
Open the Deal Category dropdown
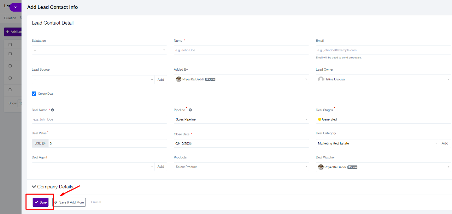[x=377, y=143]
